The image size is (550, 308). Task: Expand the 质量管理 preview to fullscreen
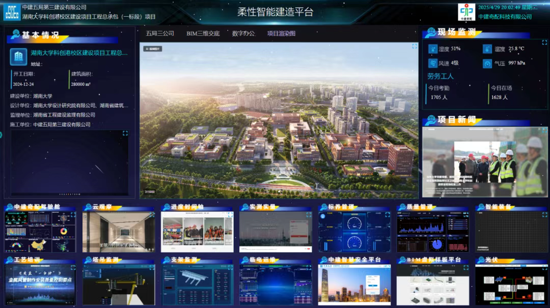[466, 214]
